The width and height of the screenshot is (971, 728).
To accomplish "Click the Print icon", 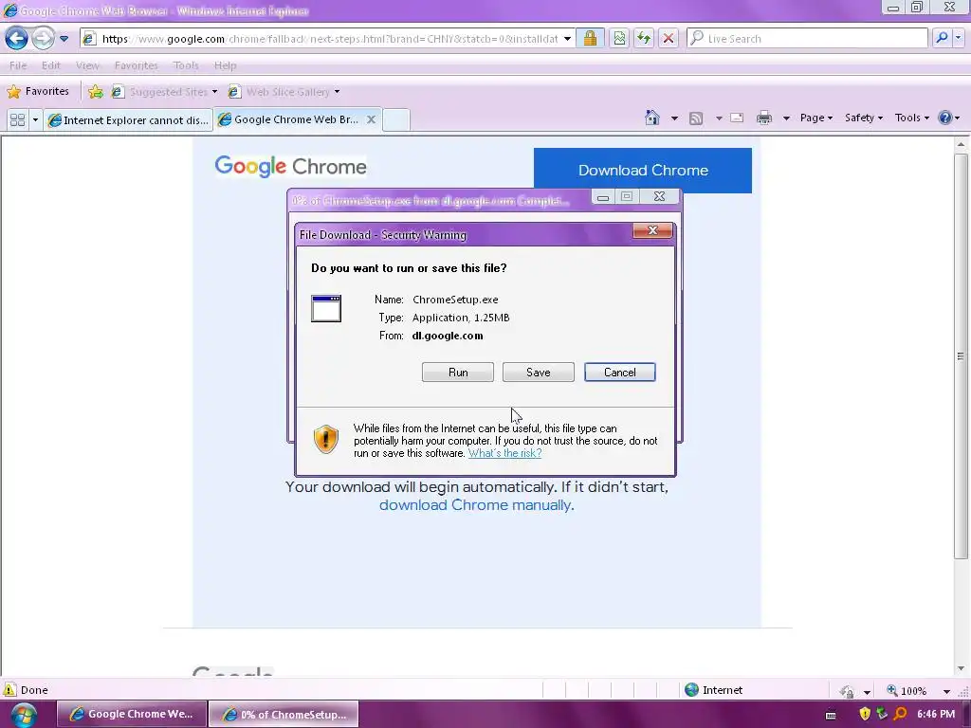I will point(764,118).
